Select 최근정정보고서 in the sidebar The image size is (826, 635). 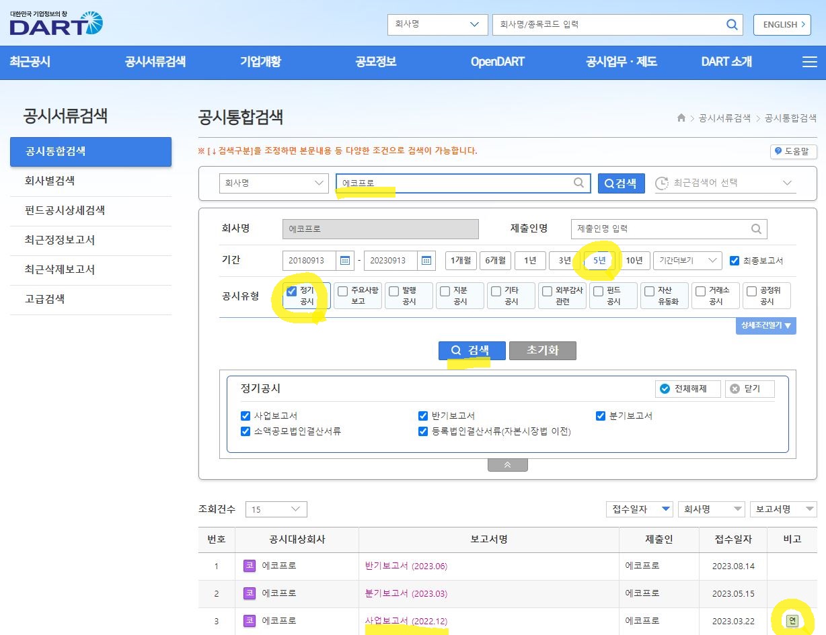coord(91,240)
